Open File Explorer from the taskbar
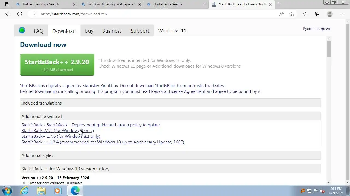350x196 pixels. 41,191
